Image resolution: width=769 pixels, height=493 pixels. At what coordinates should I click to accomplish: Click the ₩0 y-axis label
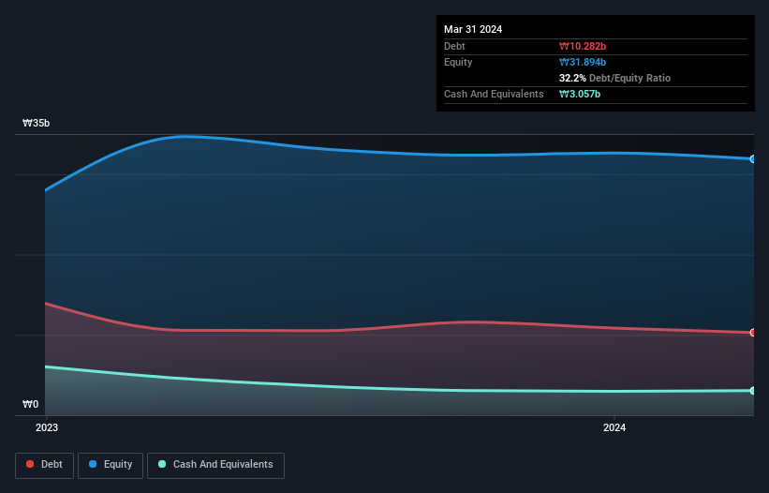(30, 404)
